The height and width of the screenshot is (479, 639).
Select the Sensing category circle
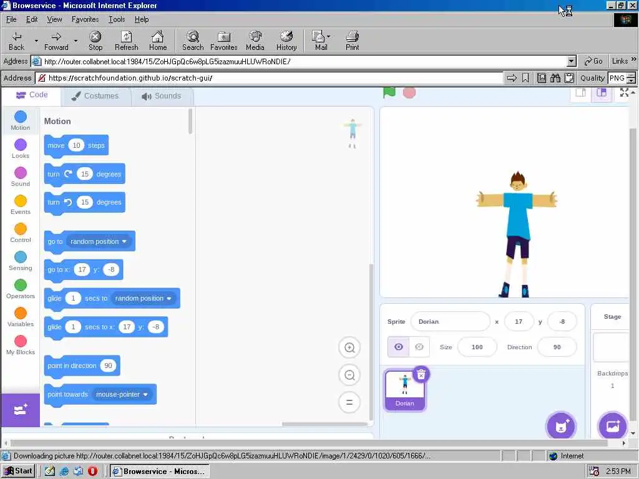[21, 258]
